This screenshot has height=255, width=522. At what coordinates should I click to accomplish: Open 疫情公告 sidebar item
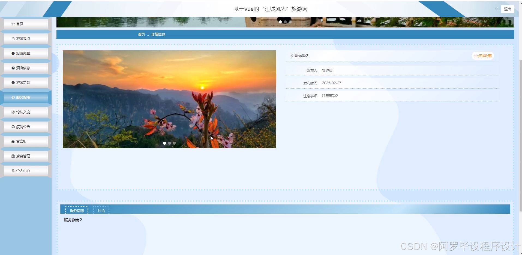click(x=26, y=127)
